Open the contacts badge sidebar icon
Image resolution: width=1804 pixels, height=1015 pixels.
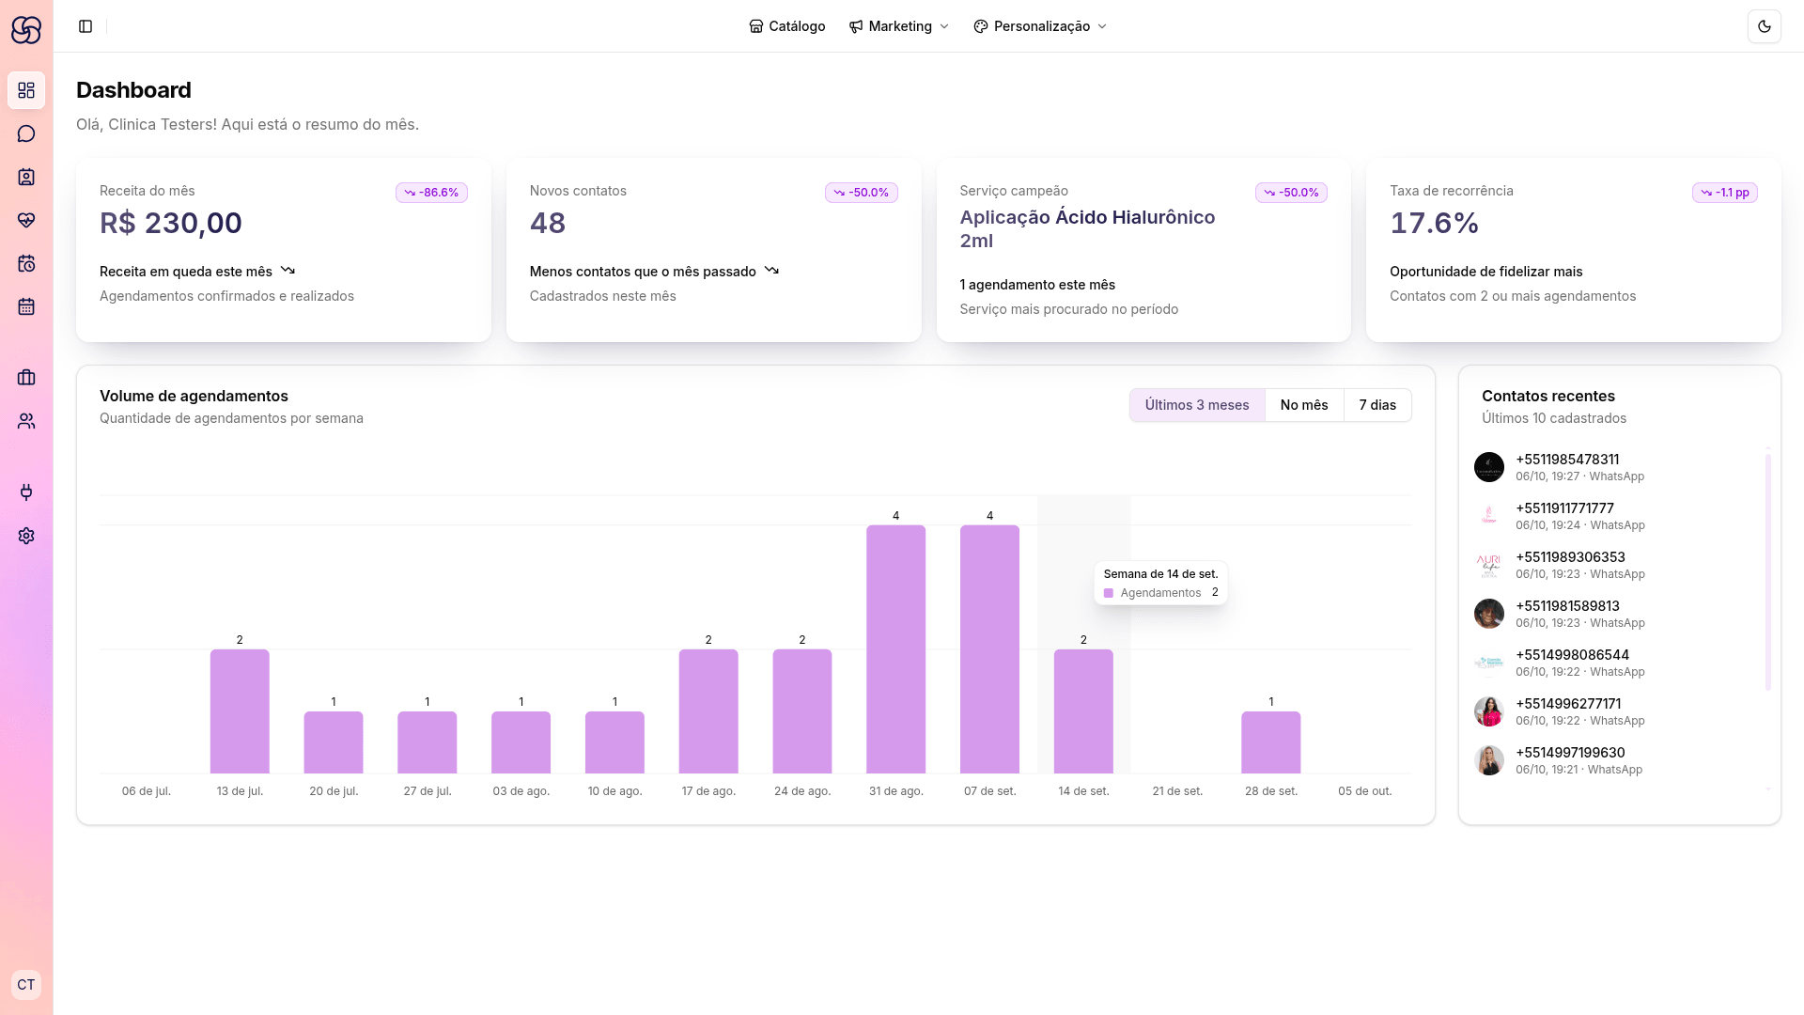(x=26, y=177)
